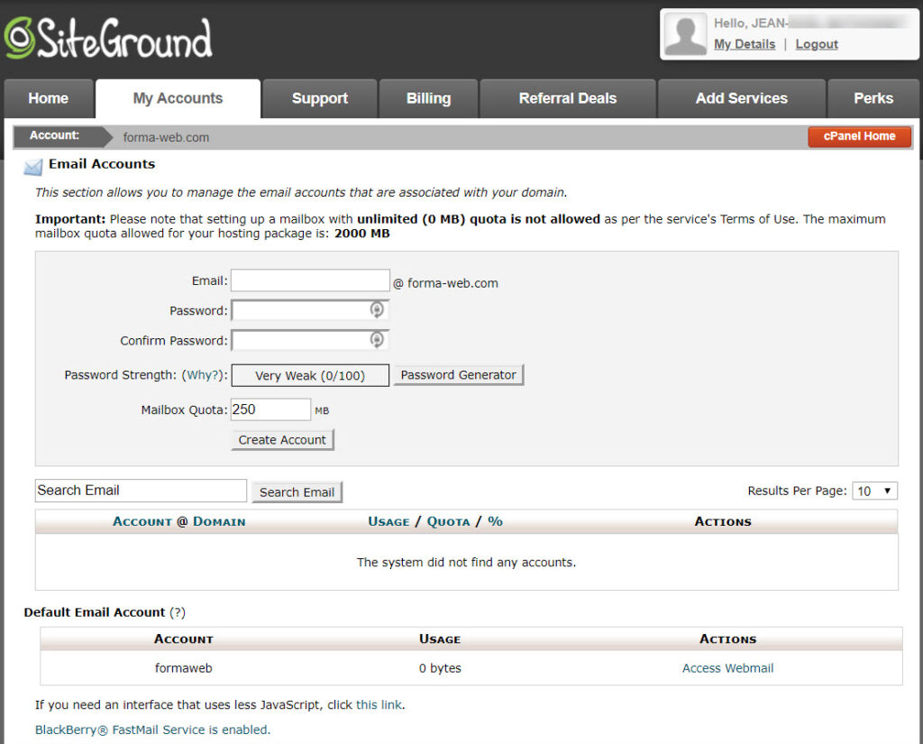
Task: Click the Why? password strength link
Action: click(x=203, y=375)
